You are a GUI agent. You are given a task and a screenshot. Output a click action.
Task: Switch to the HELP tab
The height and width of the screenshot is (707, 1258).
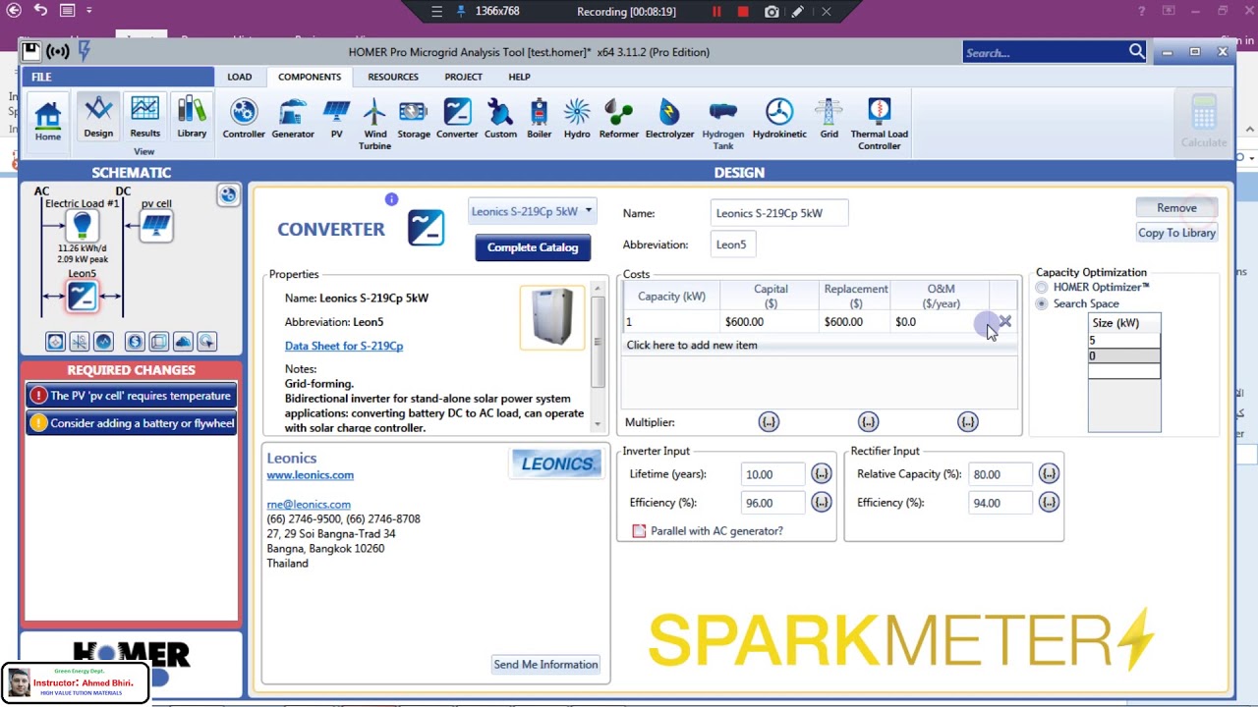[519, 77]
